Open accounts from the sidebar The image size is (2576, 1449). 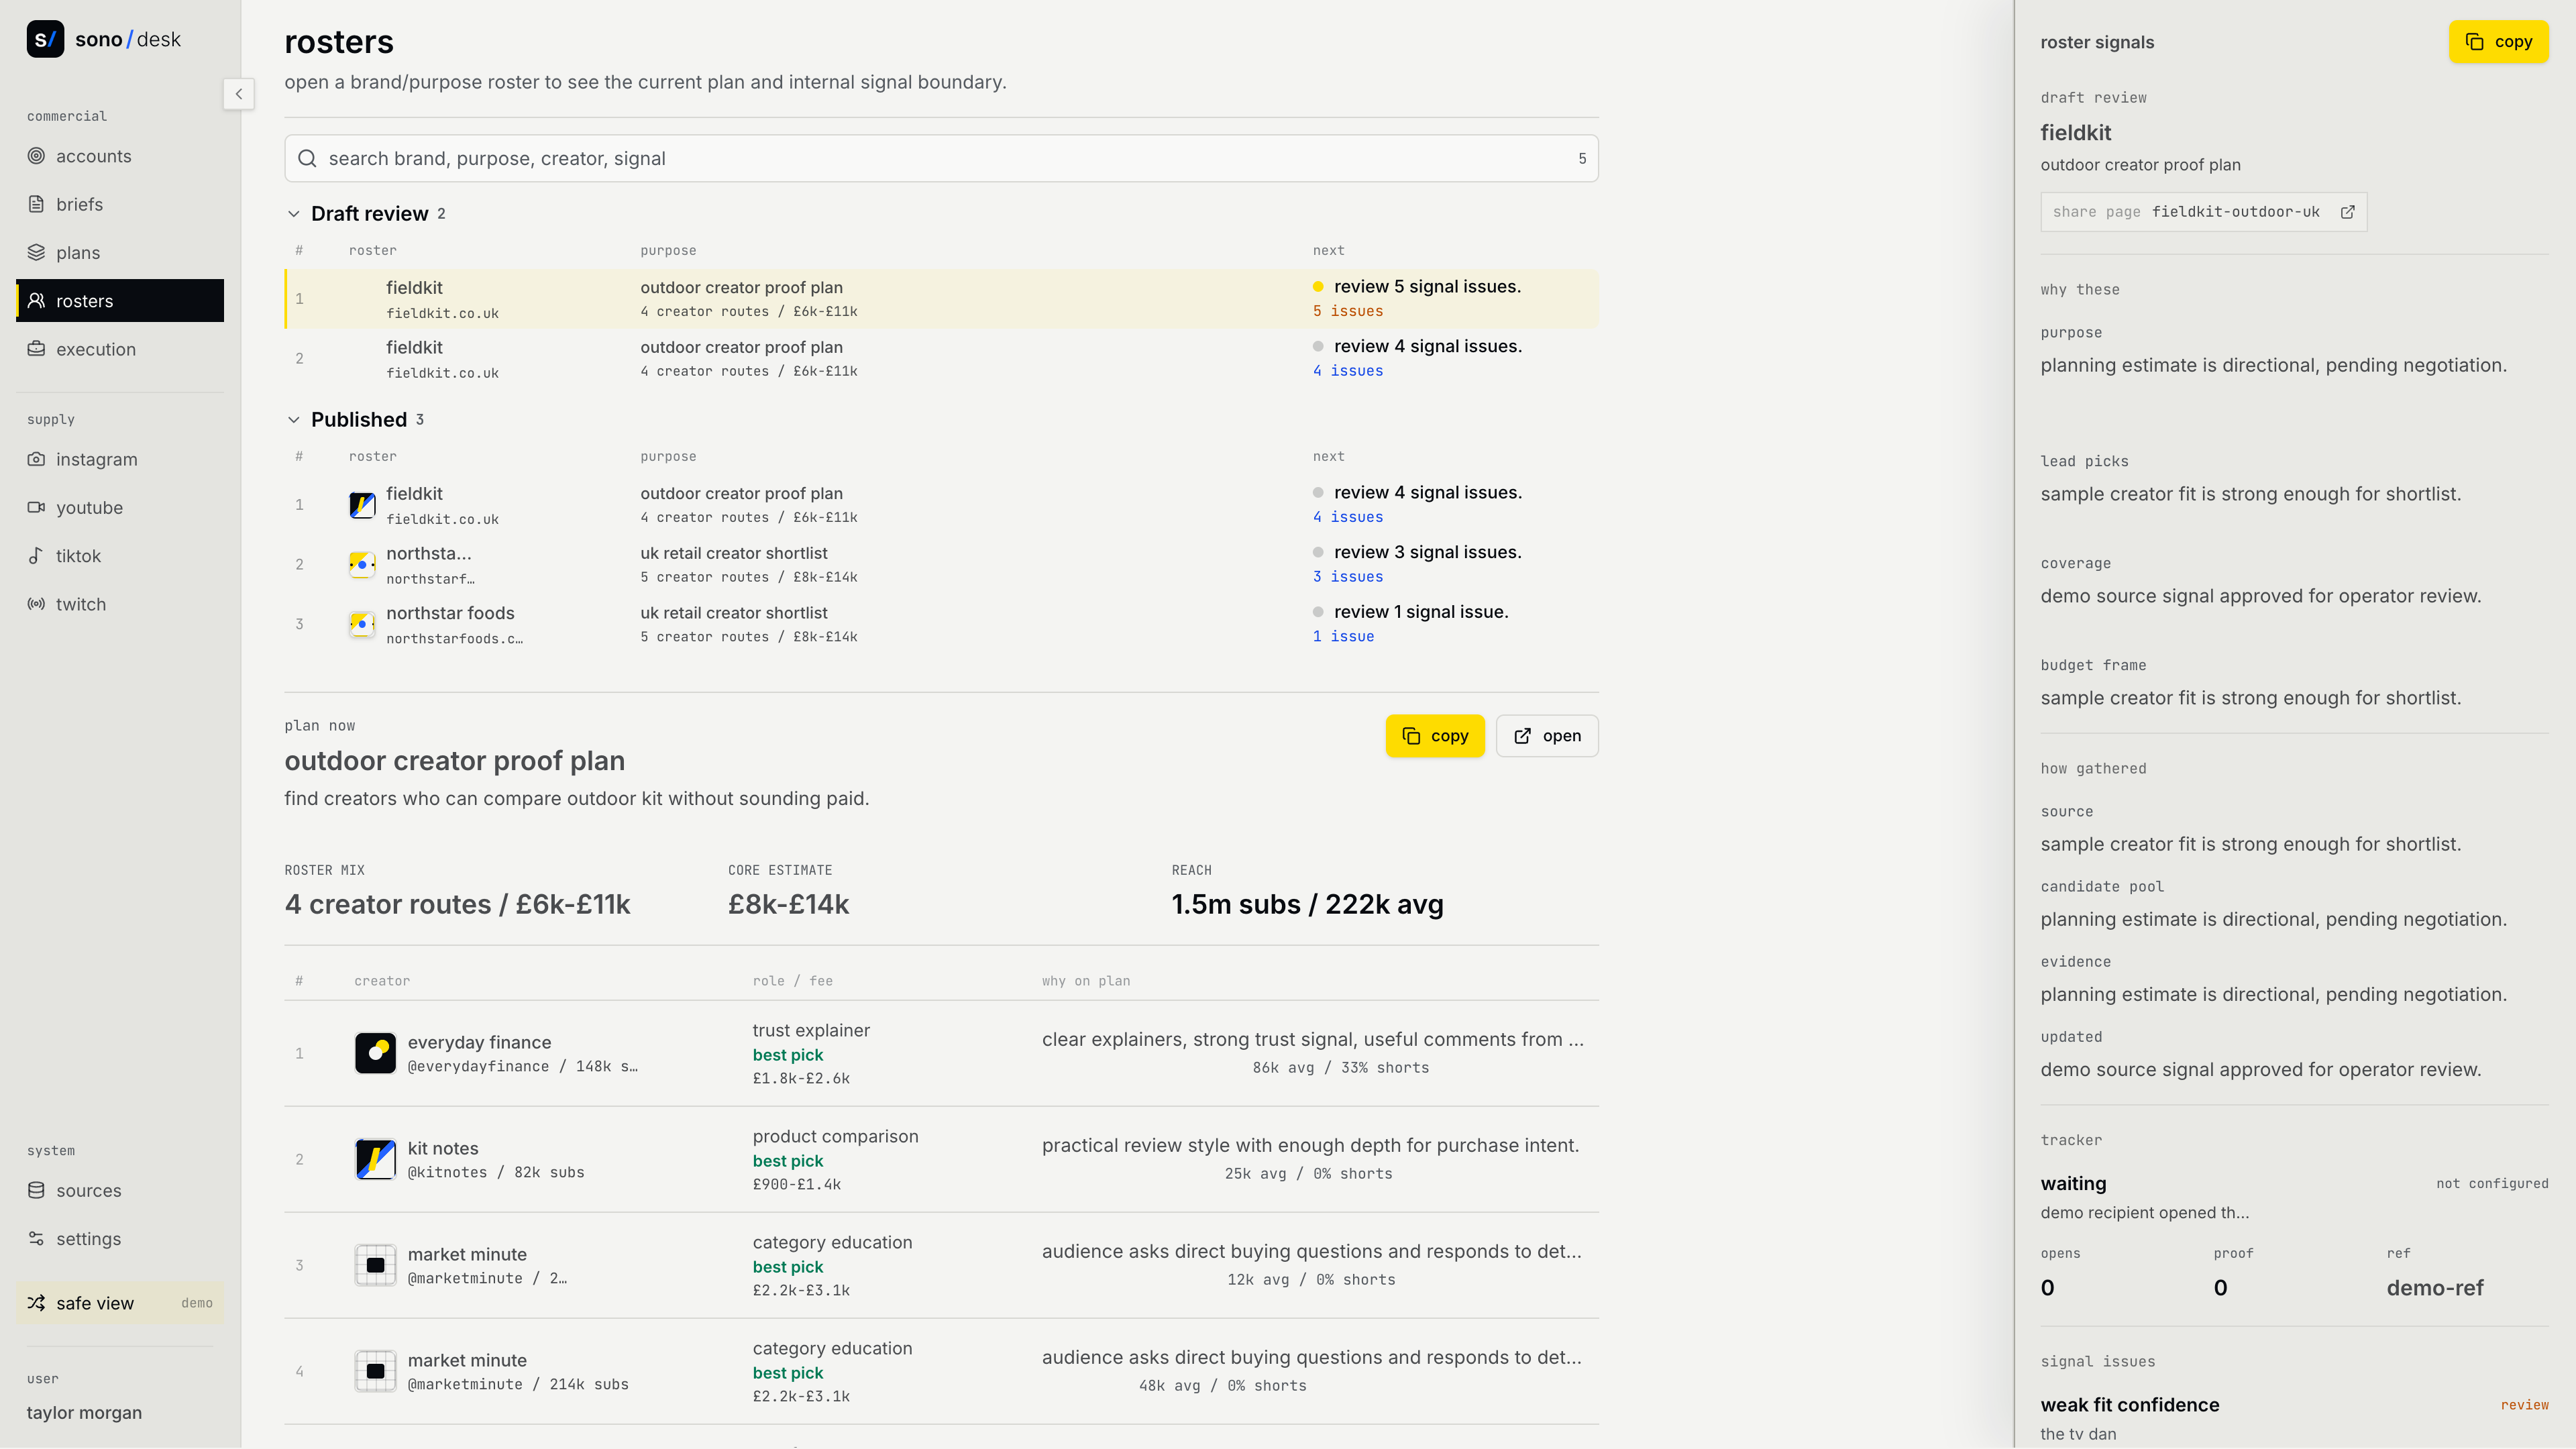(120, 156)
